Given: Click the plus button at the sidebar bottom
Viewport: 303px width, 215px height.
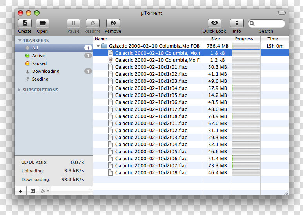Looking at the screenshot, I should tap(20, 191).
